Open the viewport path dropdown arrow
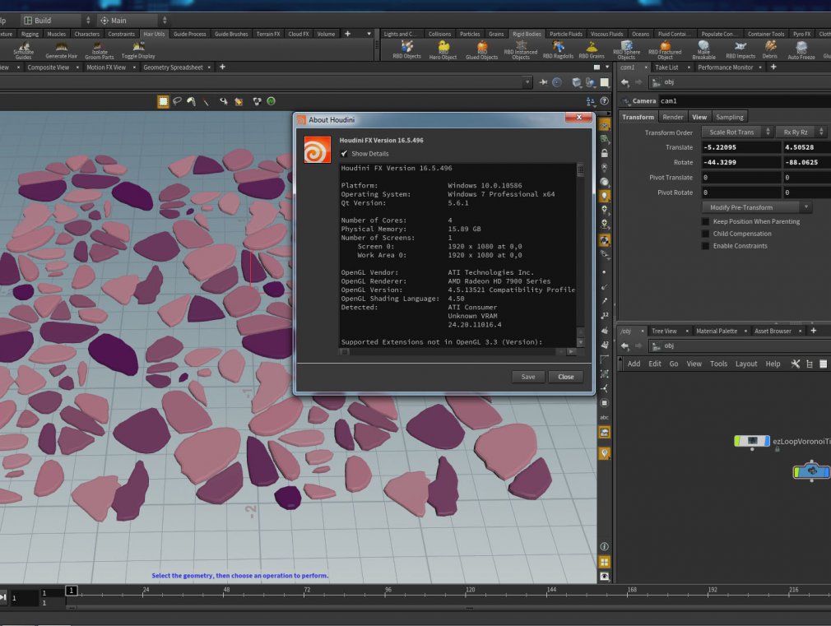831x626 pixels. pos(527,82)
